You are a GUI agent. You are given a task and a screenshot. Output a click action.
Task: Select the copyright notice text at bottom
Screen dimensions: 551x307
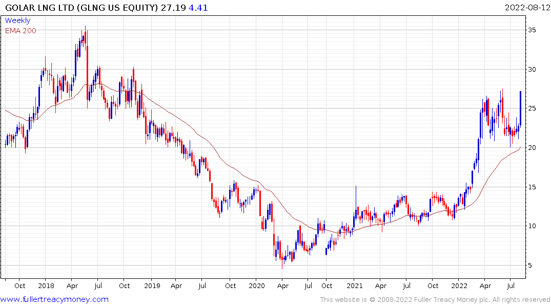[435, 300]
